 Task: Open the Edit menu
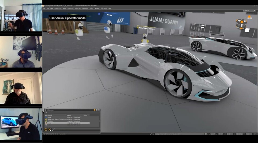coord(48,8)
